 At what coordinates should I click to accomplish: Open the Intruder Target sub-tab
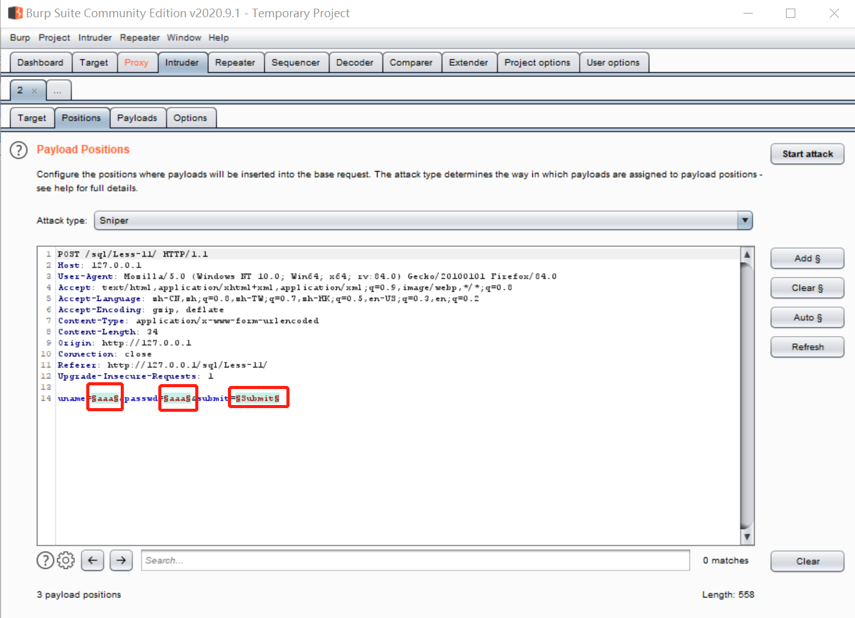click(32, 118)
